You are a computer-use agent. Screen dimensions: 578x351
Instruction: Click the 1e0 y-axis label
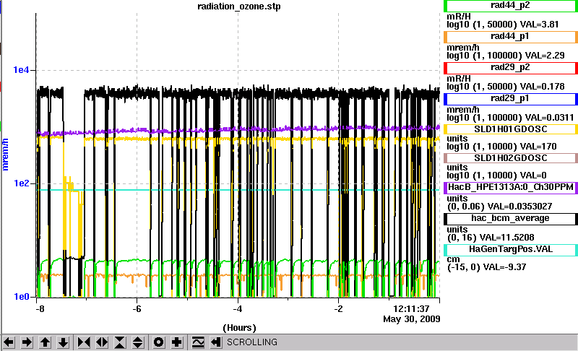click(x=21, y=297)
